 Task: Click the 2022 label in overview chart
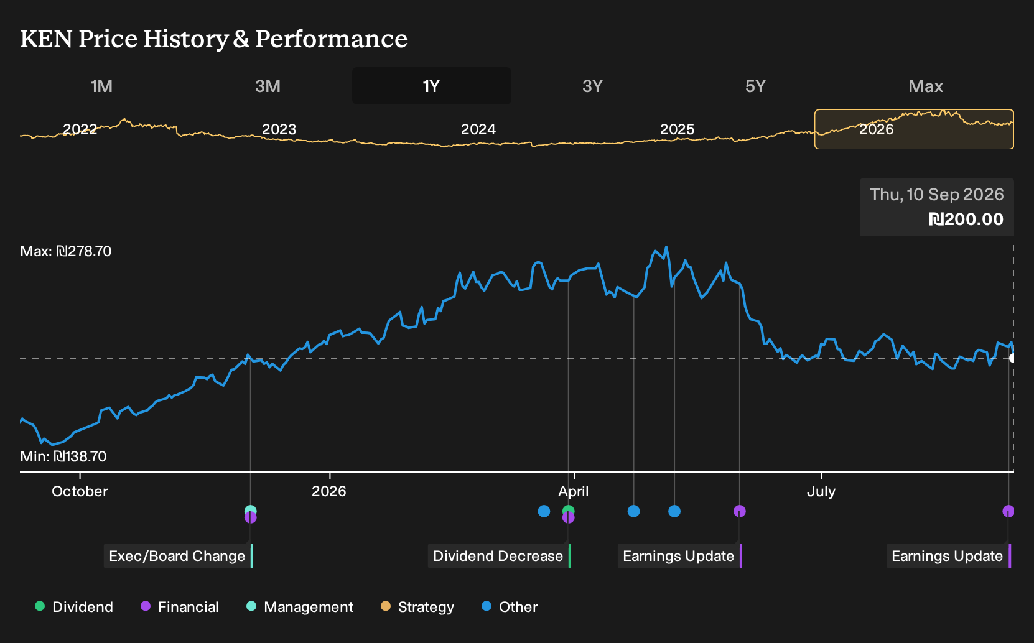[x=80, y=129]
